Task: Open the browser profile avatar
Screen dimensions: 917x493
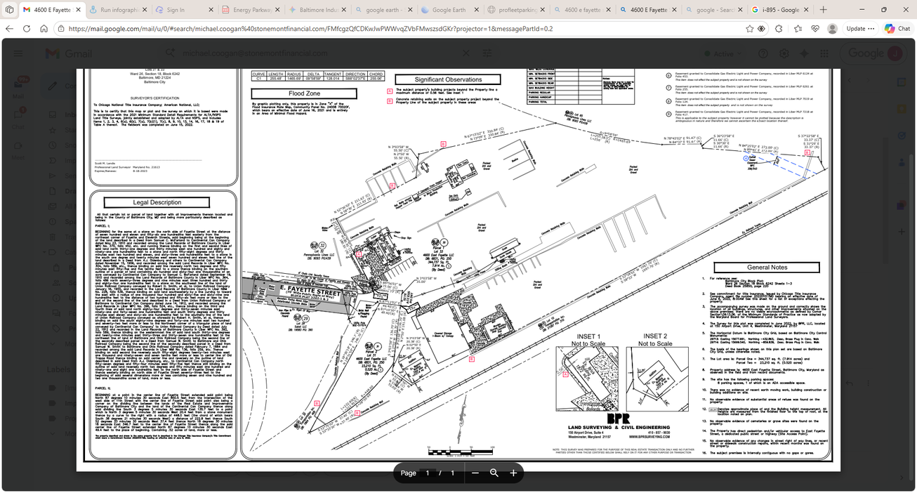Action: (832, 29)
